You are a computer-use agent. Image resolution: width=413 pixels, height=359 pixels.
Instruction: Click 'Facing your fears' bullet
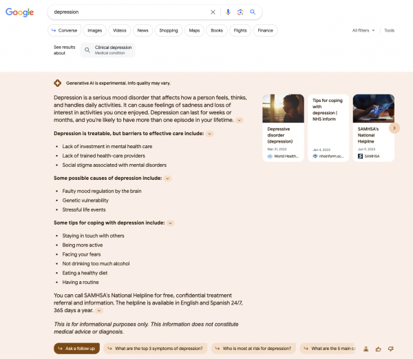(x=81, y=254)
